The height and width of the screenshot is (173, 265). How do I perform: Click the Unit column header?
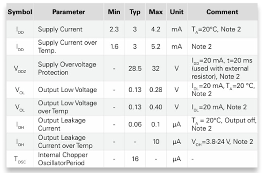point(177,12)
